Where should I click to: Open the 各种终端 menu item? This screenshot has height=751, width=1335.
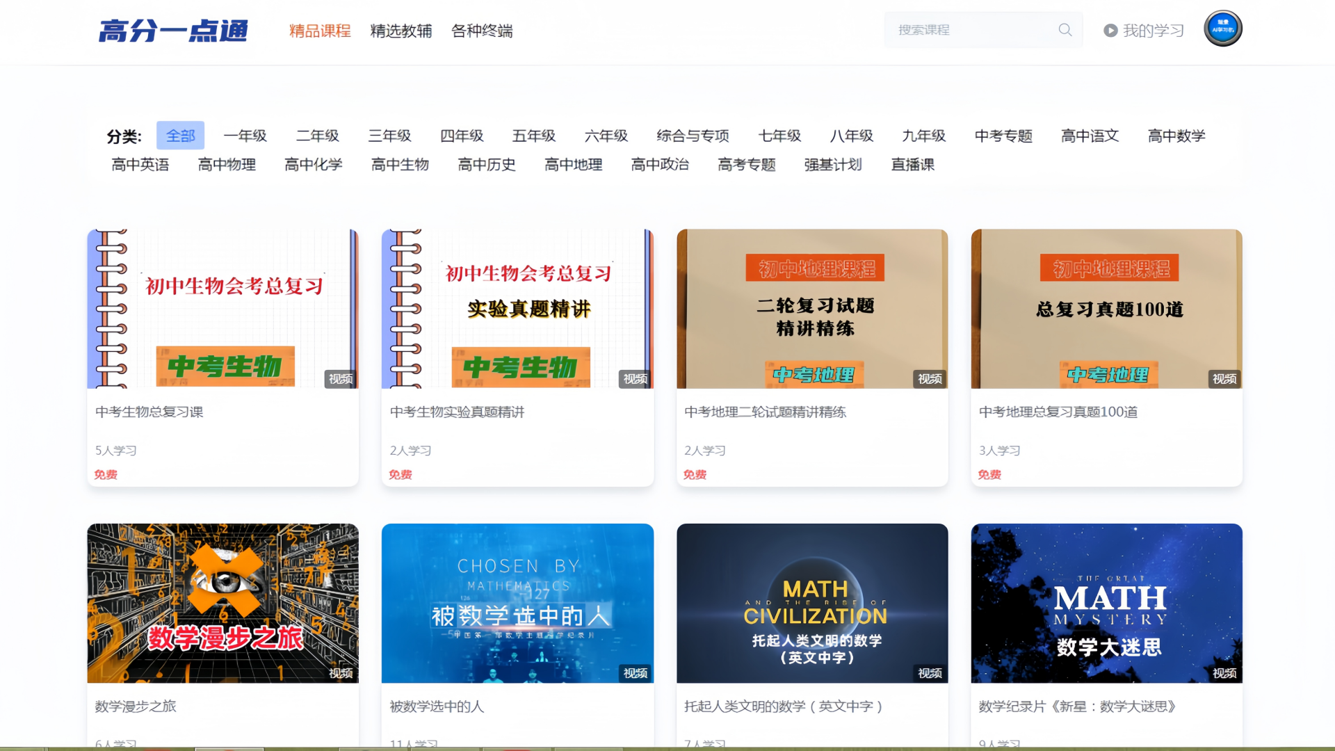click(x=482, y=31)
